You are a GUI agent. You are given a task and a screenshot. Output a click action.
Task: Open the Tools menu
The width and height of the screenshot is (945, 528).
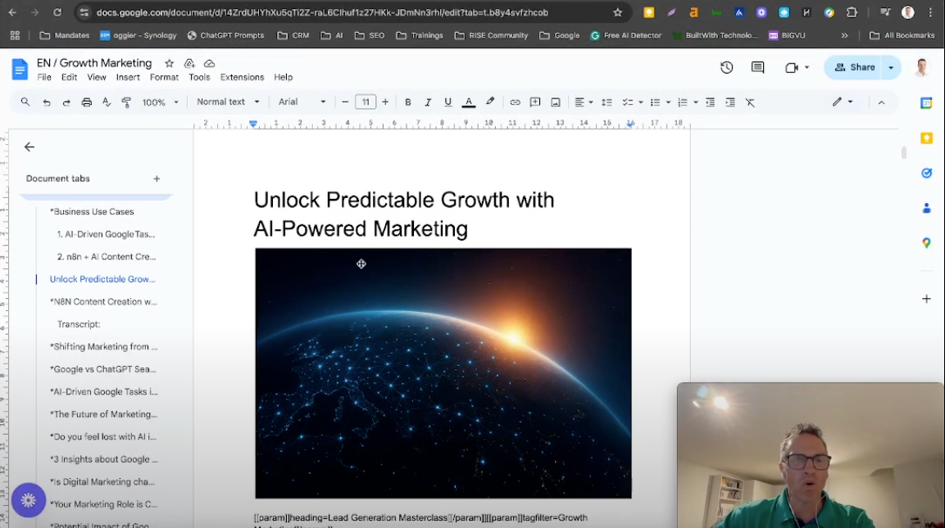199,77
